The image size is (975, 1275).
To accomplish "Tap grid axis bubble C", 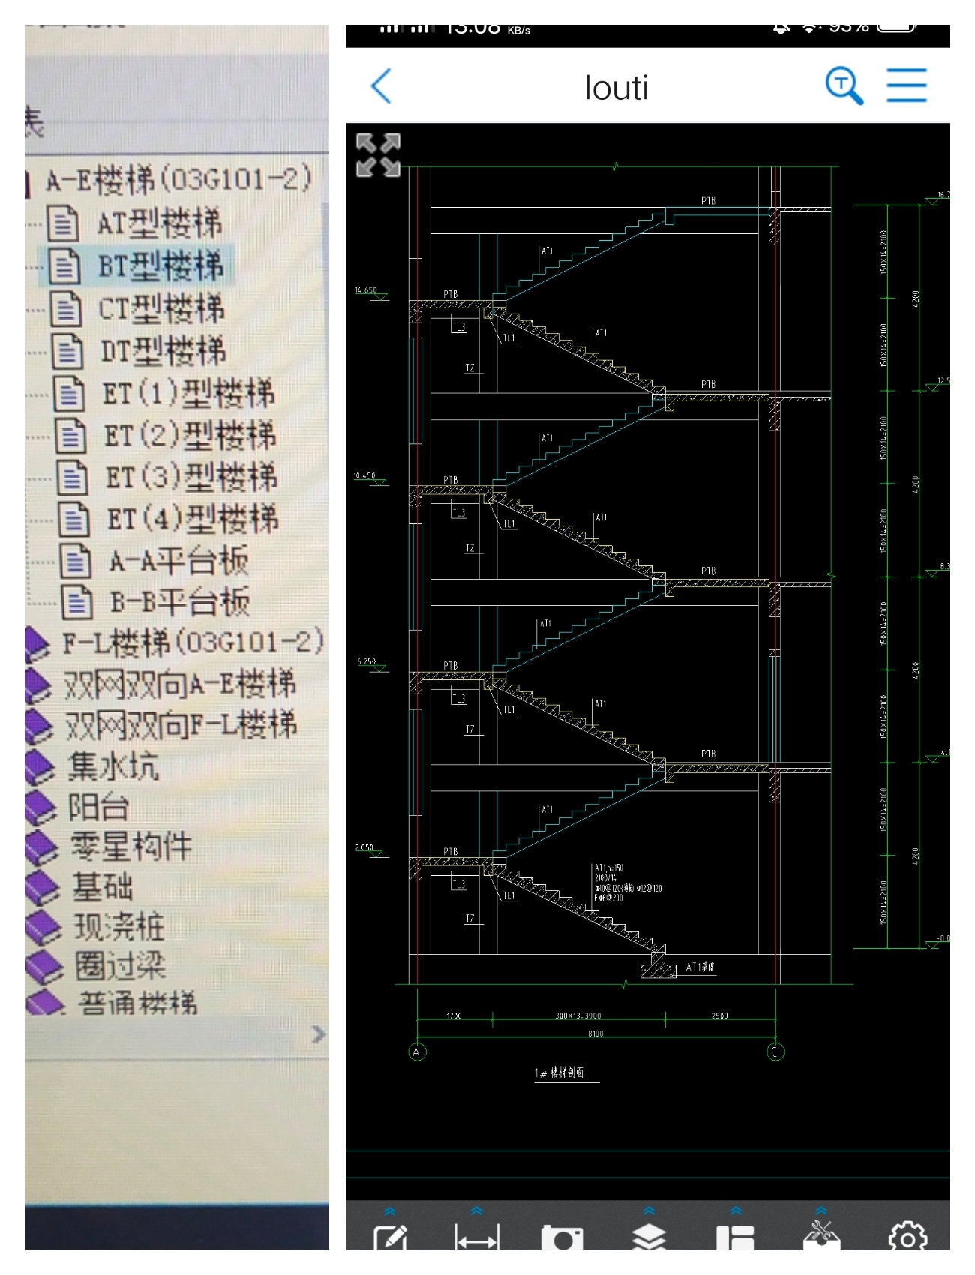I will click(775, 1051).
